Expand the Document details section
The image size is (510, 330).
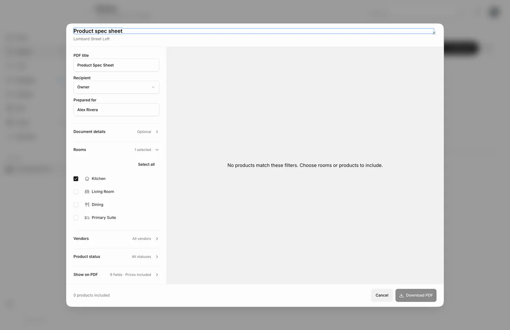116,132
